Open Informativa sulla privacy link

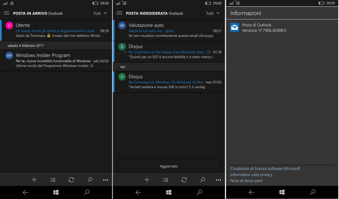(x=251, y=175)
